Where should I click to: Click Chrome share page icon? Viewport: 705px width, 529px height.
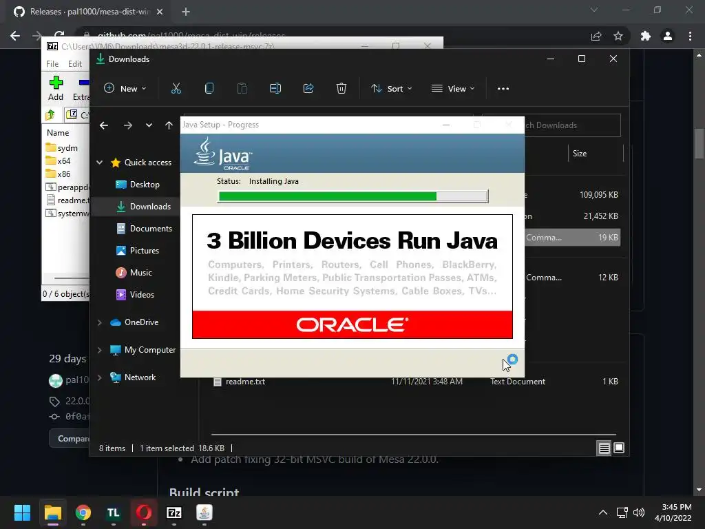coord(596,36)
